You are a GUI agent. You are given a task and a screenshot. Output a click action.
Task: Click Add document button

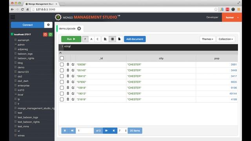pos(135,39)
